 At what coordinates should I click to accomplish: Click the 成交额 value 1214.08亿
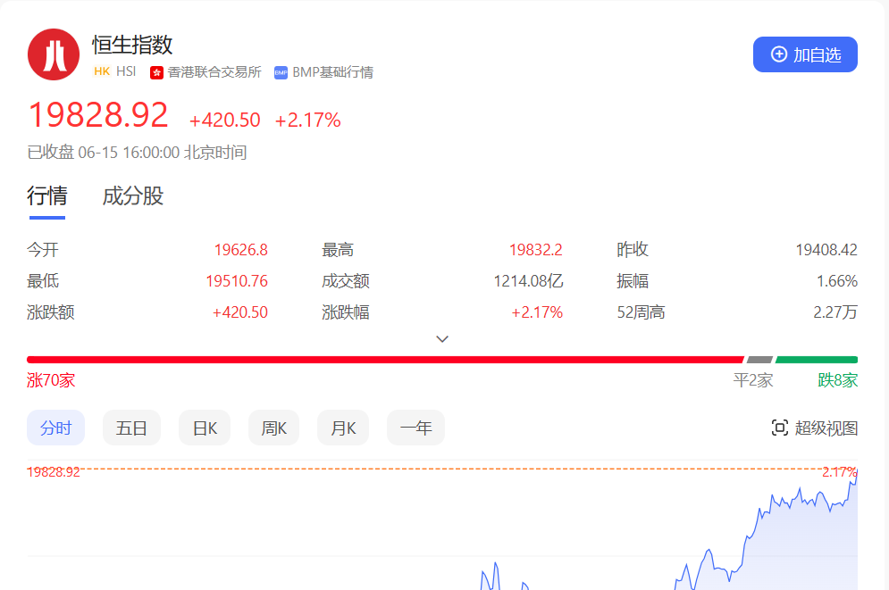click(528, 281)
